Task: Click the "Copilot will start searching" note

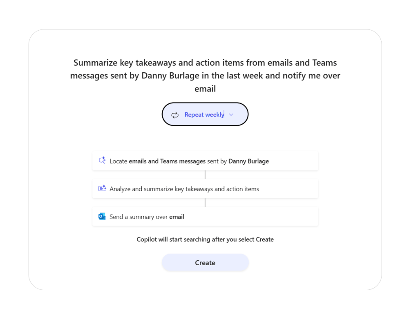Action: [x=205, y=239]
